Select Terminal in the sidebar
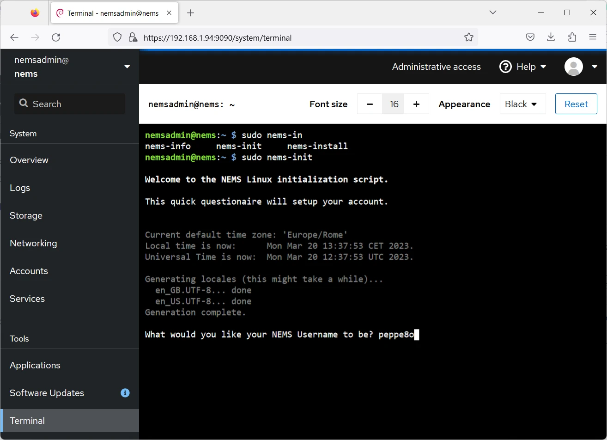 [70, 421]
